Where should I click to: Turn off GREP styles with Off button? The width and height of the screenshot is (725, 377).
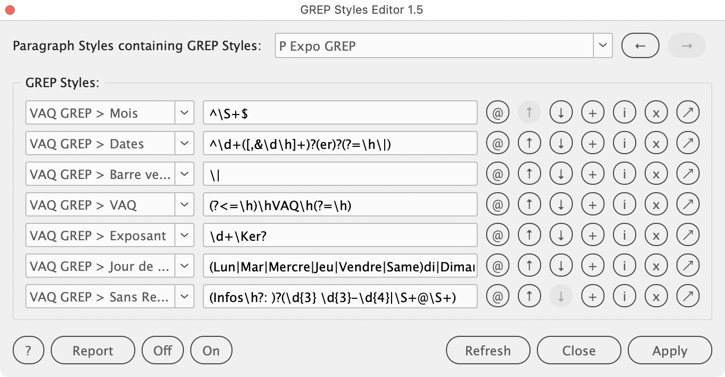click(163, 351)
